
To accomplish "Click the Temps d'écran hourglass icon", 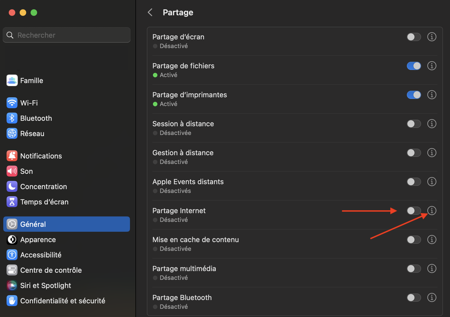I will 12,202.
